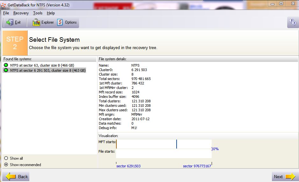Click the Next button label
The height and width of the screenshot is (182, 299).
point(278,177)
